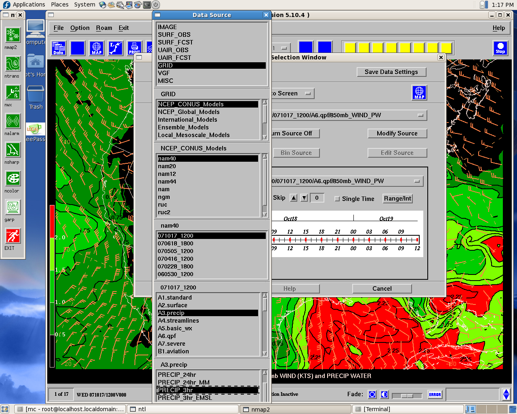Click MAP icon in Selection Window
The image size is (517, 414).
click(419, 93)
